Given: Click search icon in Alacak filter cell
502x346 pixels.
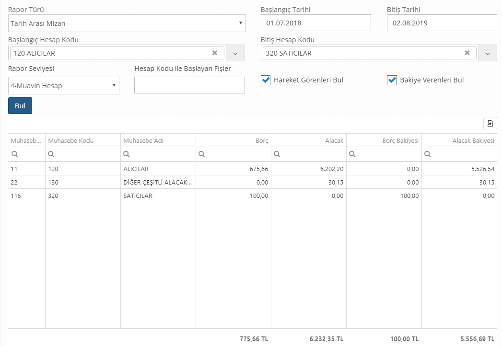Looking at the screenshot, I should click(x=277, y=154).
